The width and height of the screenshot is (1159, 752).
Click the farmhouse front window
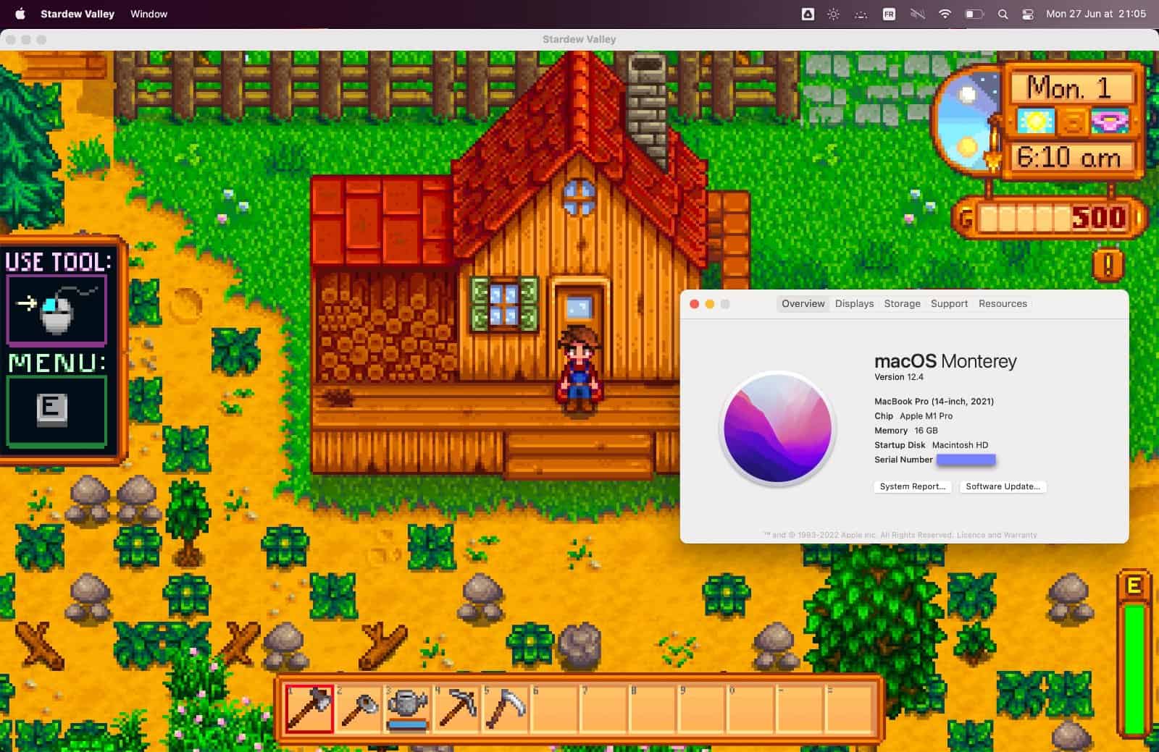pos(504,303)
